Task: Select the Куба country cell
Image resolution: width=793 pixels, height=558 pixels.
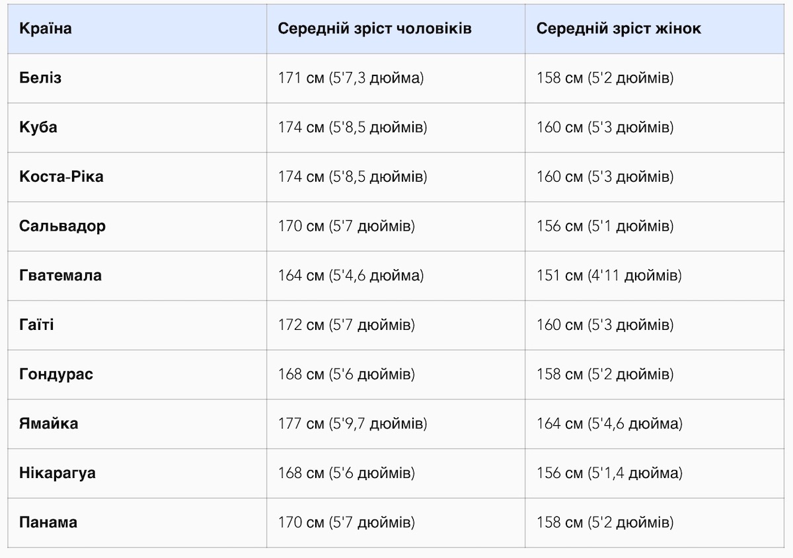Action: (38, 128)
